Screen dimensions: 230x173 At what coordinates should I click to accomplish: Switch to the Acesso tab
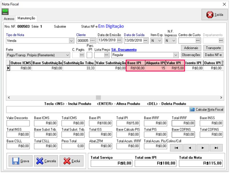[9, 19]
